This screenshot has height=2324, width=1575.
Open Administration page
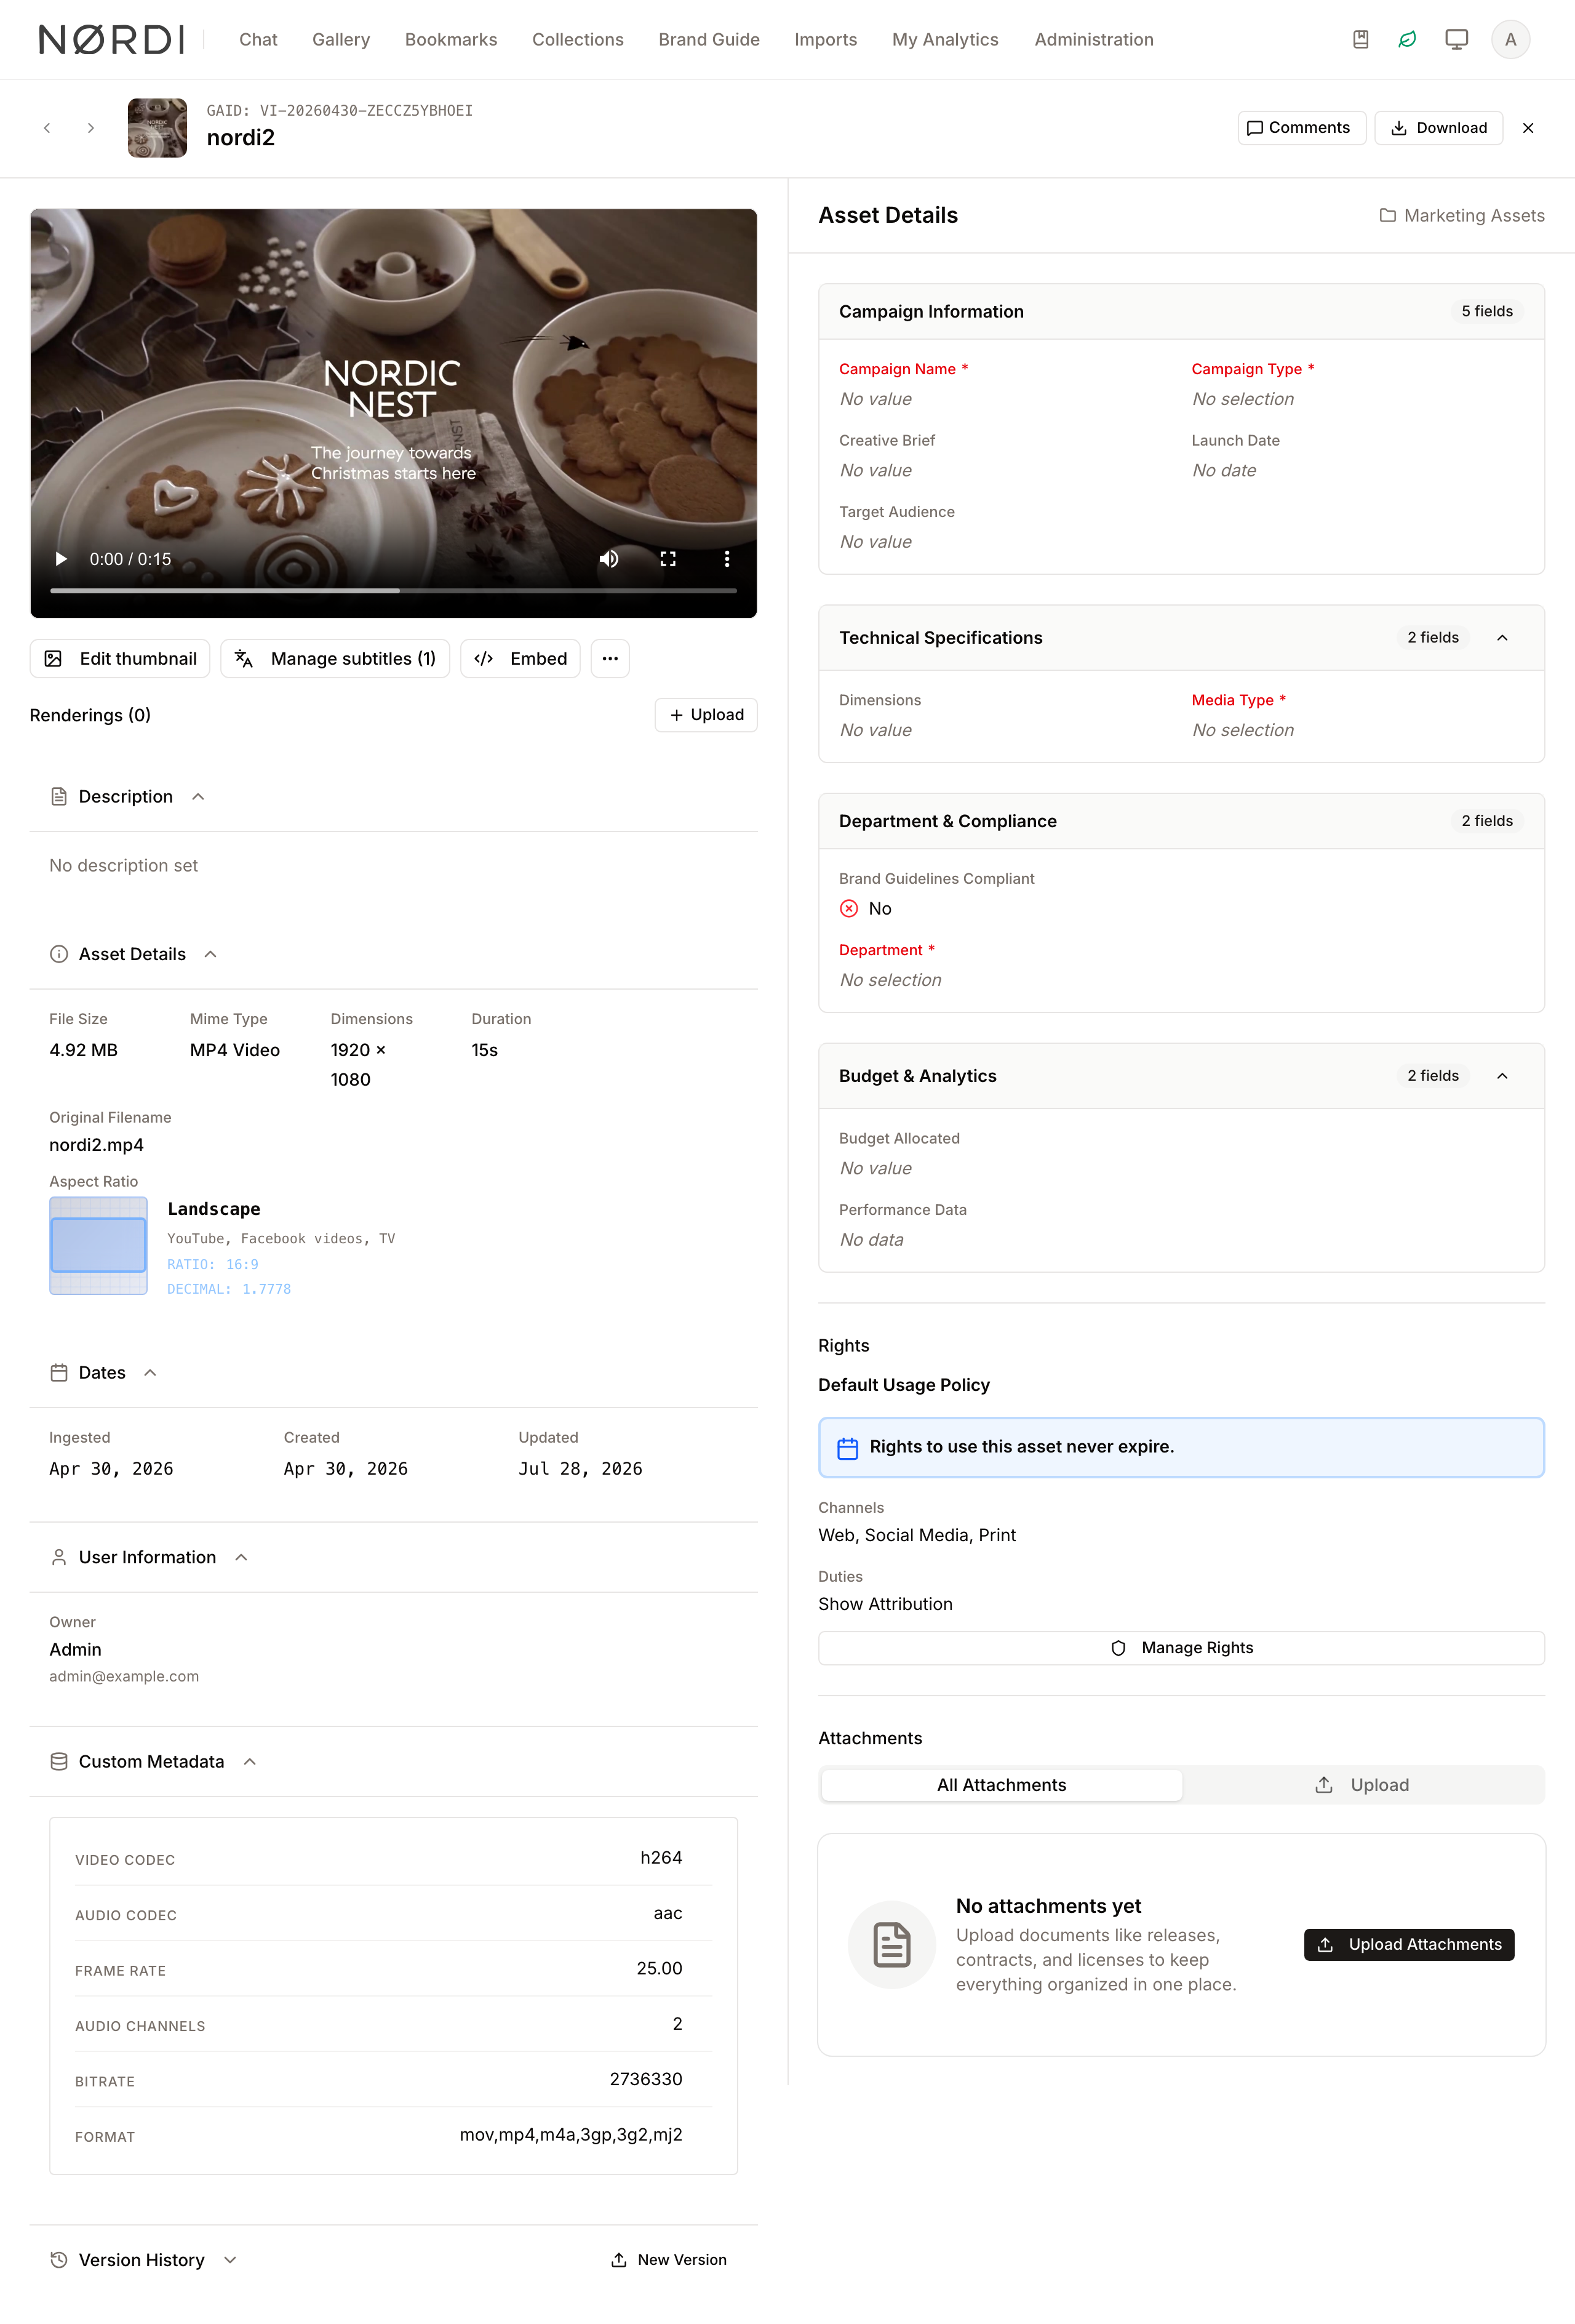1093,39
